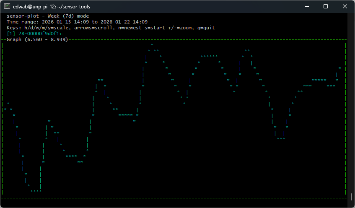Click the 'sensor-plot - Week (7d) mode' heading
Screen dimensions: 355x208
[48, 16]
